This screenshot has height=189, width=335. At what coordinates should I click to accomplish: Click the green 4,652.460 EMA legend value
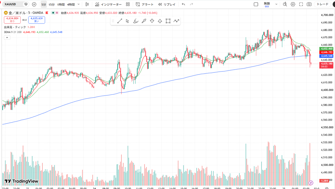43,32
